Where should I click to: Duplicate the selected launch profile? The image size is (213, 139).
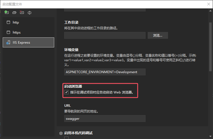tap(14, 13)
